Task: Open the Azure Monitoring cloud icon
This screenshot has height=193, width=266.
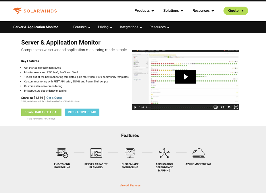Action: pos(198,153)
